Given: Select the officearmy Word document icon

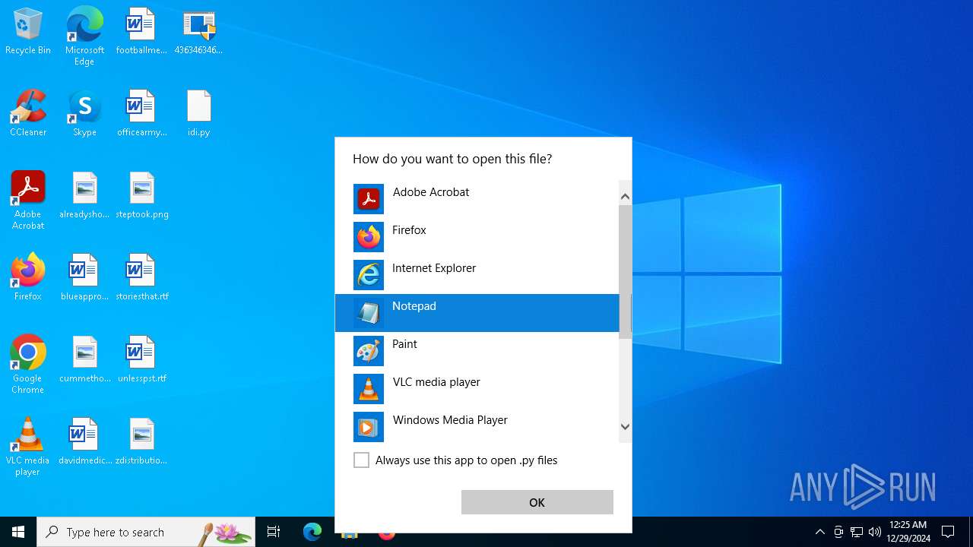Looking at the screenshot, I should tap(141, 114).
